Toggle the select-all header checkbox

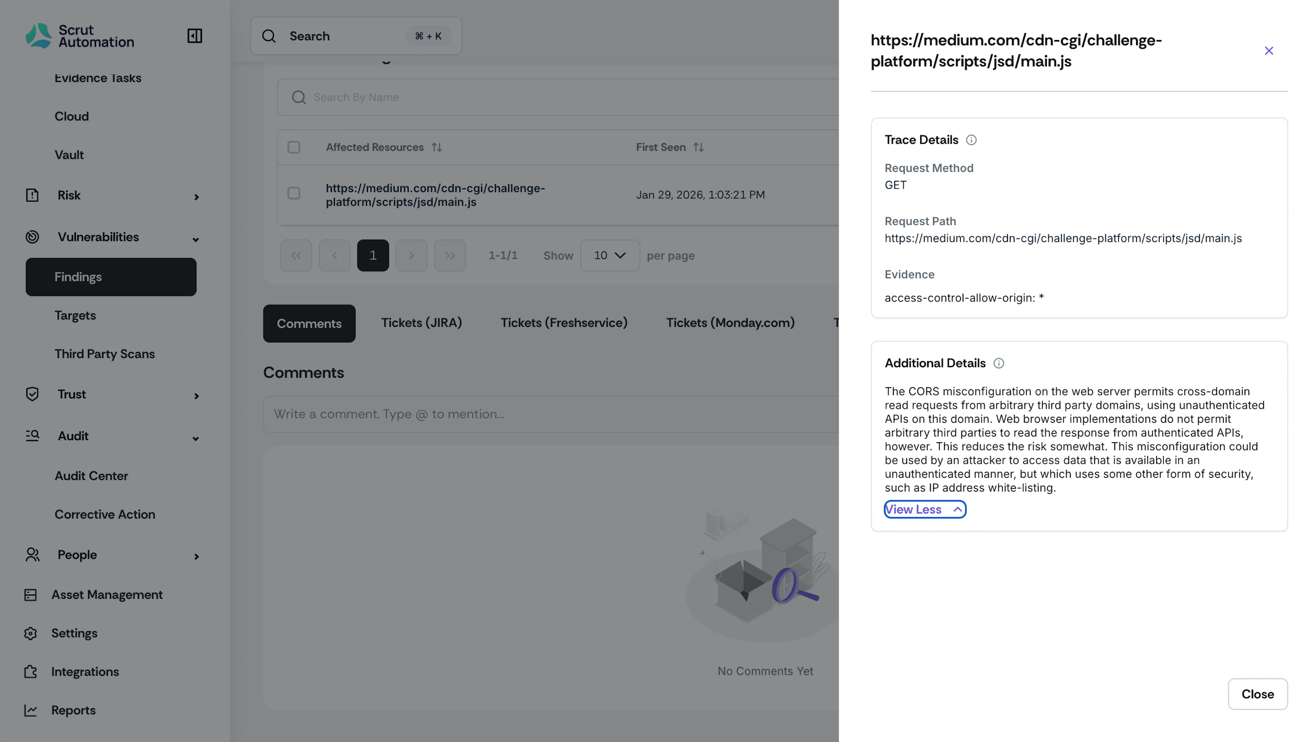tap(294, 147)
